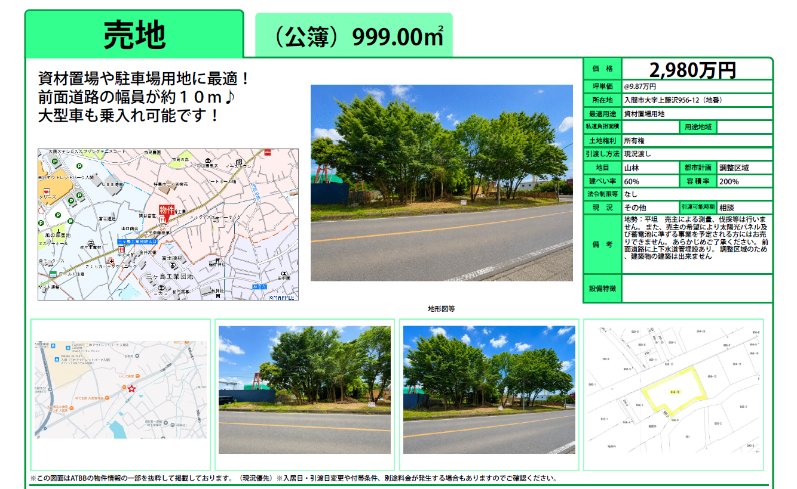Click the 都市計画 label cell

(698, 168)
